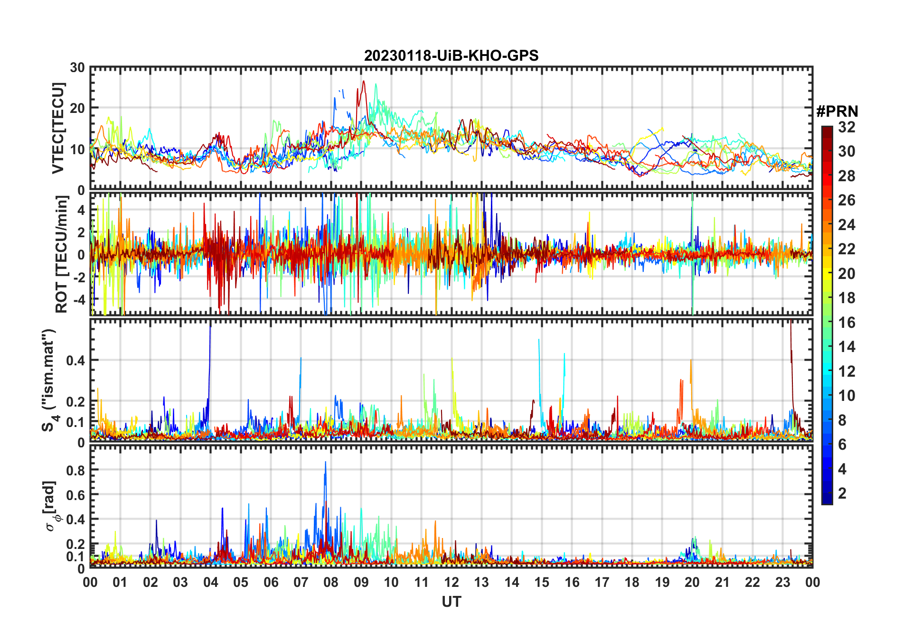Click the dark red top of PRN colorbar
The height and width of the screenshot is (631, 903).
pyautogui.click(x=827, y=132)
